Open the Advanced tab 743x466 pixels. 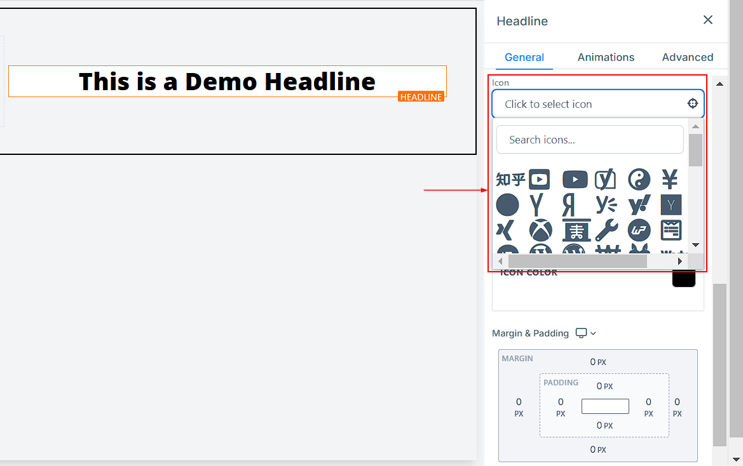click(687, 57)
